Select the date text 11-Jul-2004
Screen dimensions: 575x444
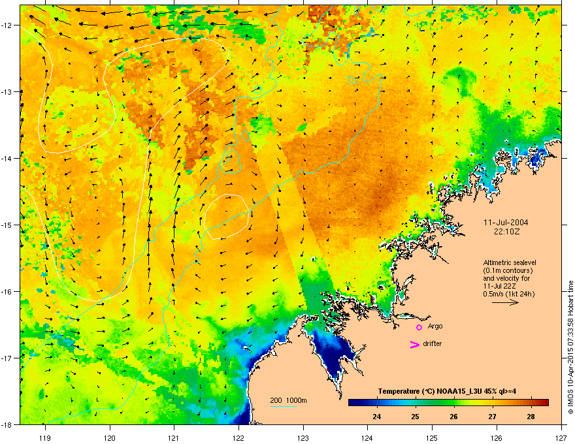[x=506, y=223]
